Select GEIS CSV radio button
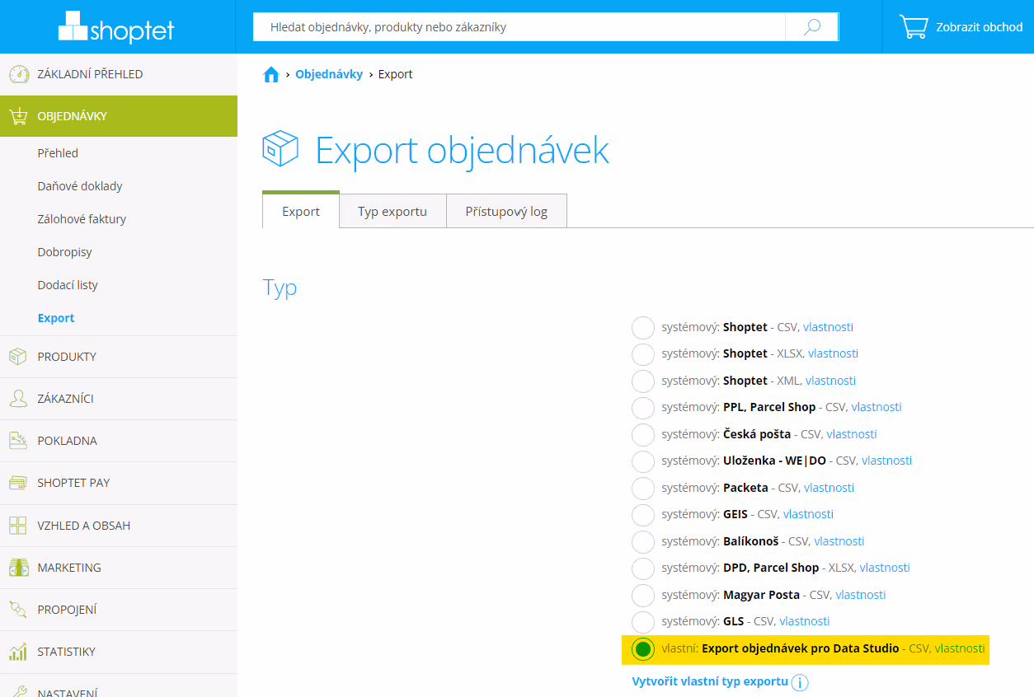Viewport: 1034px width, 697px height. click(x=643, y=514)
